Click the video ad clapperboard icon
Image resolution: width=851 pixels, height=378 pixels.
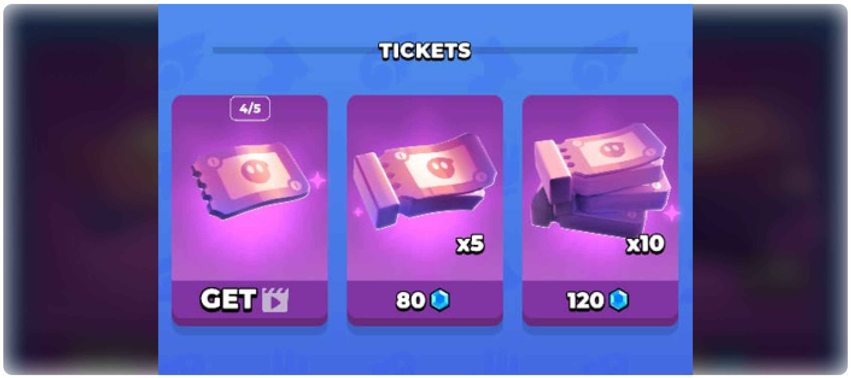[x=275, y=300]
